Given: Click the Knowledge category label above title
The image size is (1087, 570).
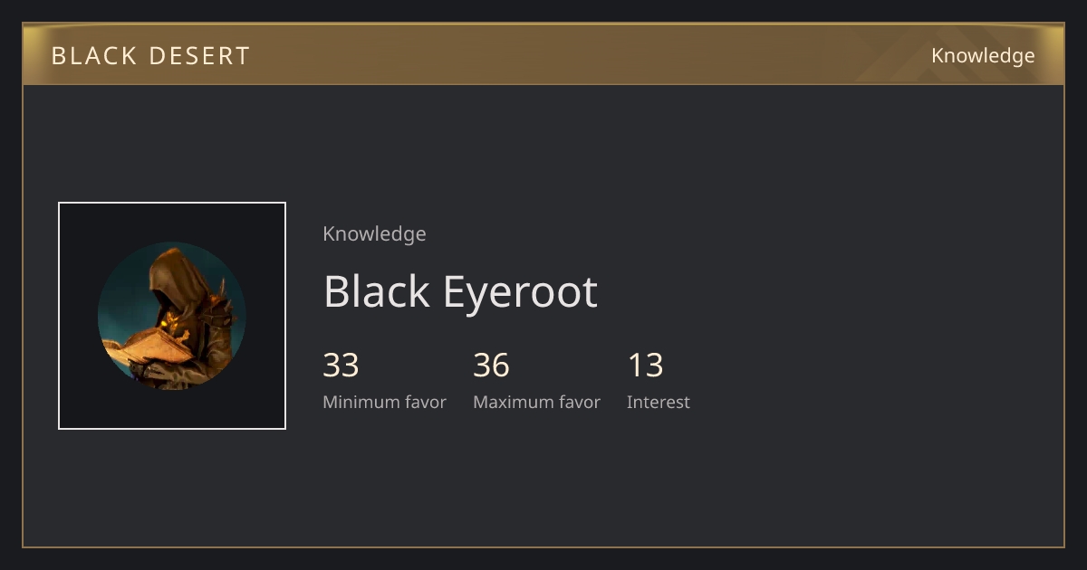Looking at the screenshot, I should [374, 233].
